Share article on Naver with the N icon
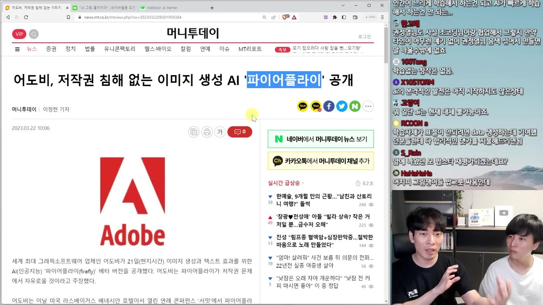This screenshot has width=543, height=305. [x=355, y=106]
